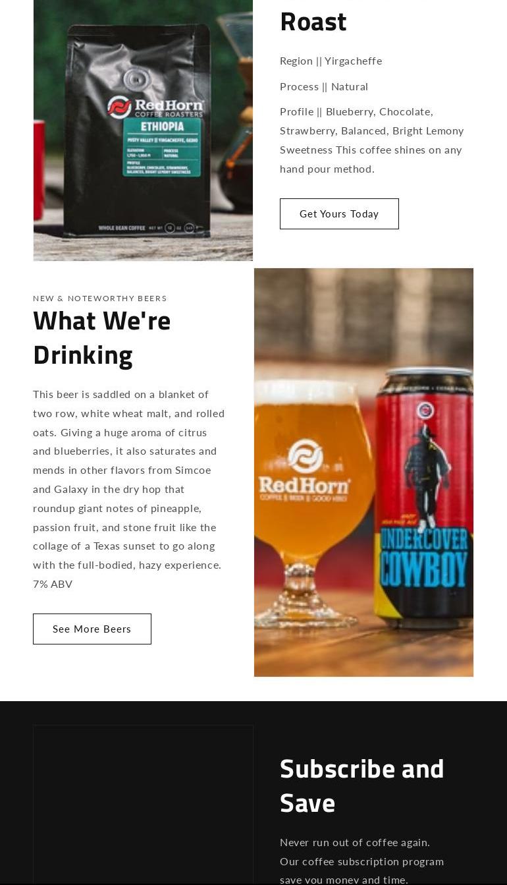Click the What We're Drinking heading
The width and height of the screenshot is (507, 885).
102,337
